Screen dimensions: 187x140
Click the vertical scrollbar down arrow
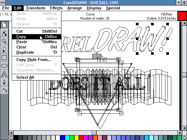pos(184,128)
